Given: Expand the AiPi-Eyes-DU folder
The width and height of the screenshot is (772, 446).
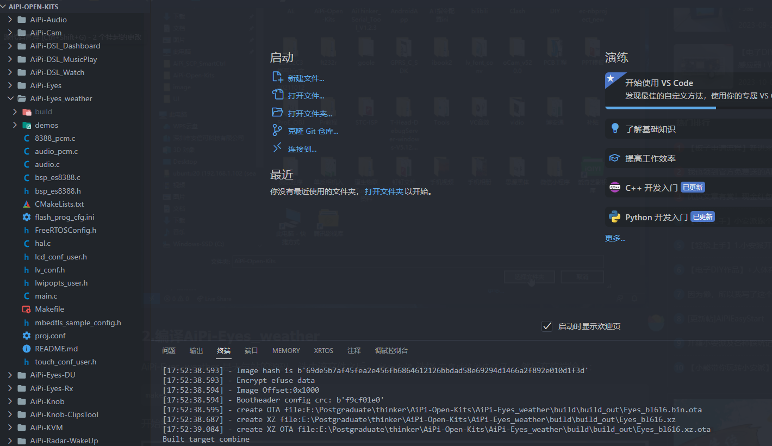Looking at the screenshot, I should (x=10, y=375).
